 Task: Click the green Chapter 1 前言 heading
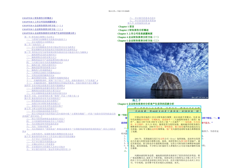pyautogui.click(x=126, y=27)
